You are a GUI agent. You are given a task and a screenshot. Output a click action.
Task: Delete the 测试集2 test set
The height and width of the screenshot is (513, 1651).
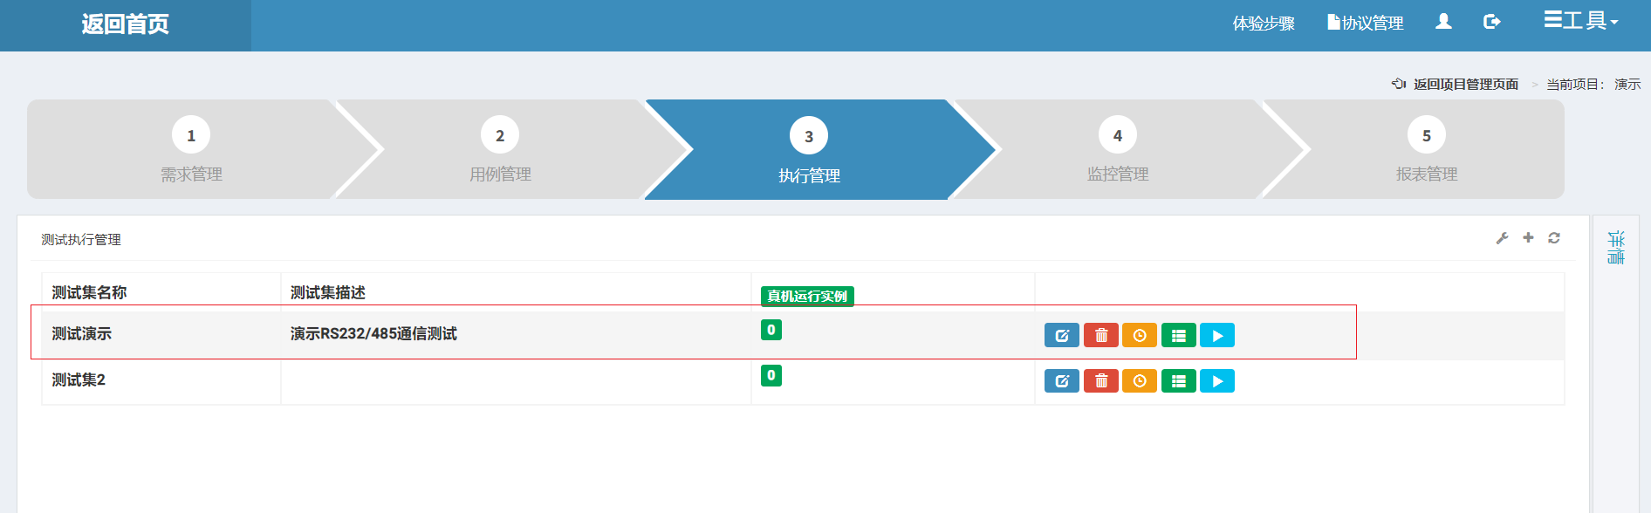(1101, 381)
